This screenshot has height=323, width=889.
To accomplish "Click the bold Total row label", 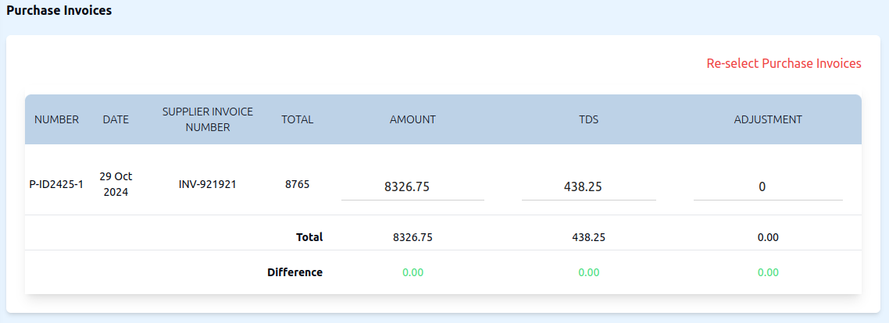I will pos(309,237).
